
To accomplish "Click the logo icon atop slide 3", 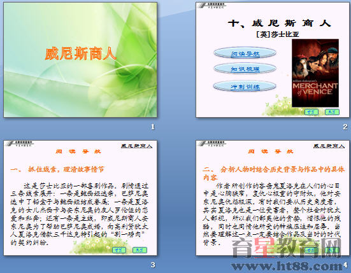I will tap(19, 144).
